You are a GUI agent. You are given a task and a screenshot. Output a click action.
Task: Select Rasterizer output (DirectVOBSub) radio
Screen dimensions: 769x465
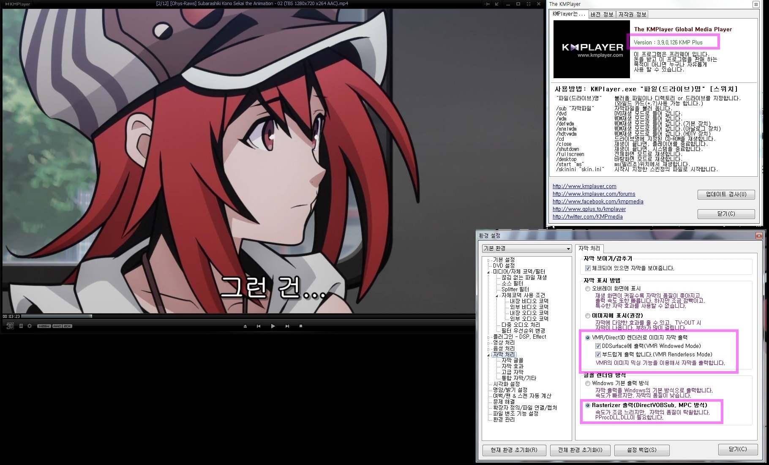click(x=588, y=405)
